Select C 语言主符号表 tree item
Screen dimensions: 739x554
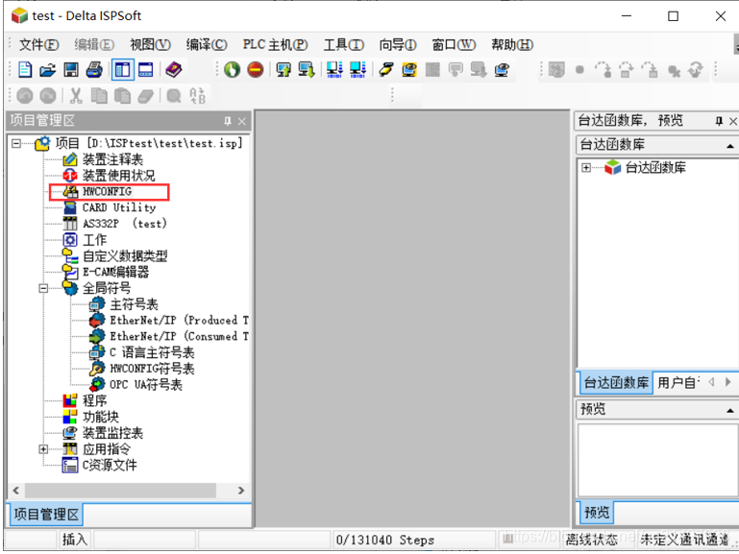152,352
